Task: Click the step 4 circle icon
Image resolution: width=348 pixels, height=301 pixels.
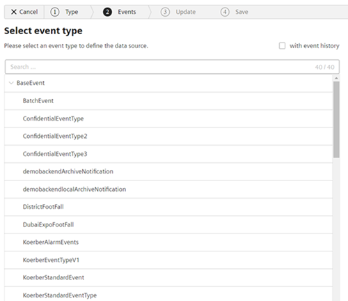Action: tap(225, 12)
